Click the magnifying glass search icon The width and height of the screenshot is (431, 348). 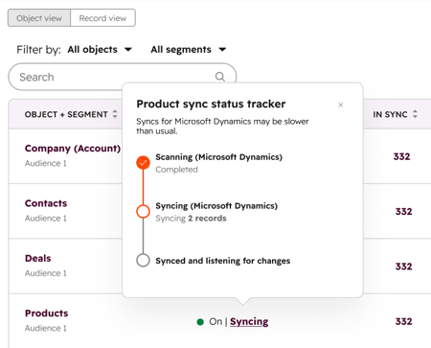tap(220, 77)
